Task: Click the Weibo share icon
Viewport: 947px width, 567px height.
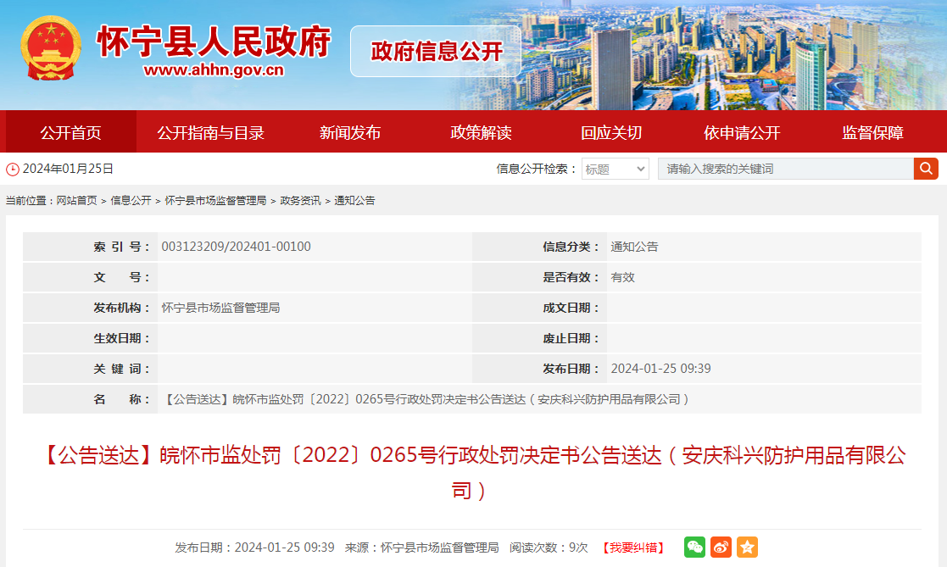Action: tap(721, 548)
